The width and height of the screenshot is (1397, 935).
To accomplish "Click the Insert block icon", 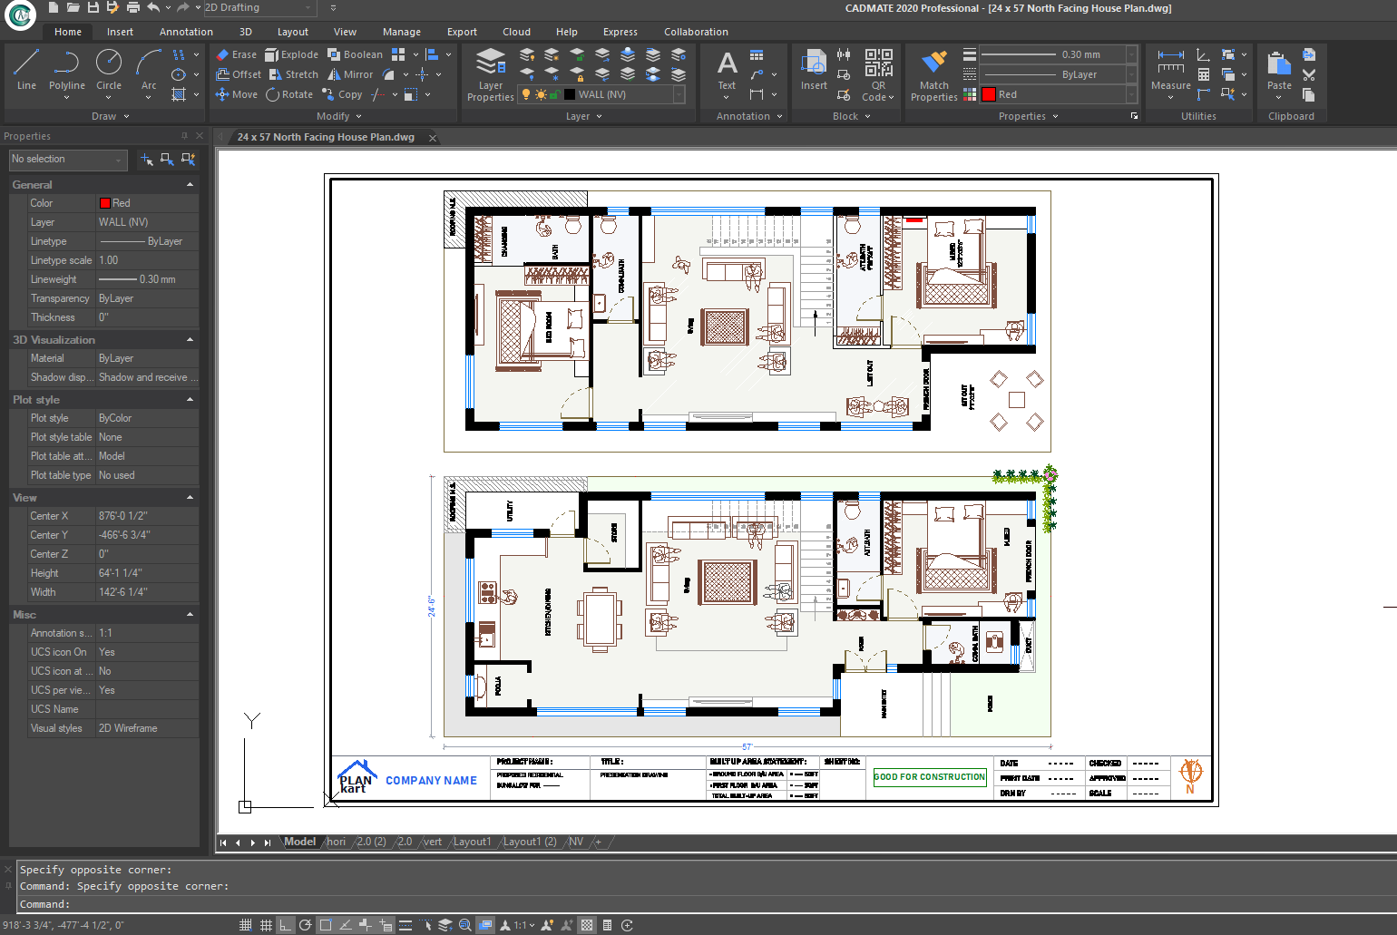I will (x=814, y=70).
